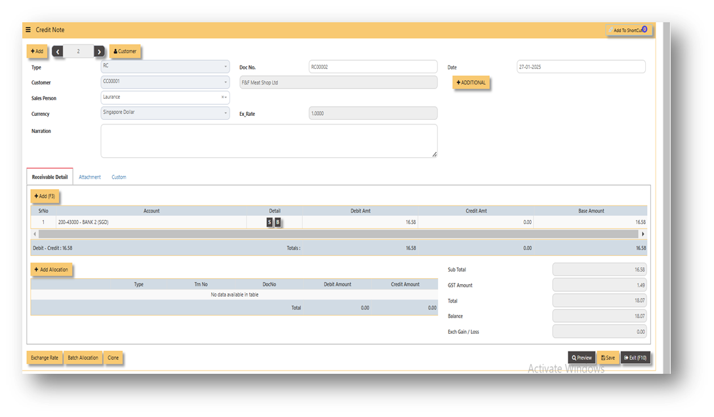Click the 'Debit - Credit : 16.58' text
The image size is (714, 417).
click(52, 248)
